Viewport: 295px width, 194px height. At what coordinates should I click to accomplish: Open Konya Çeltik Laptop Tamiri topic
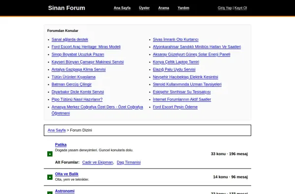tap(176, 62)
